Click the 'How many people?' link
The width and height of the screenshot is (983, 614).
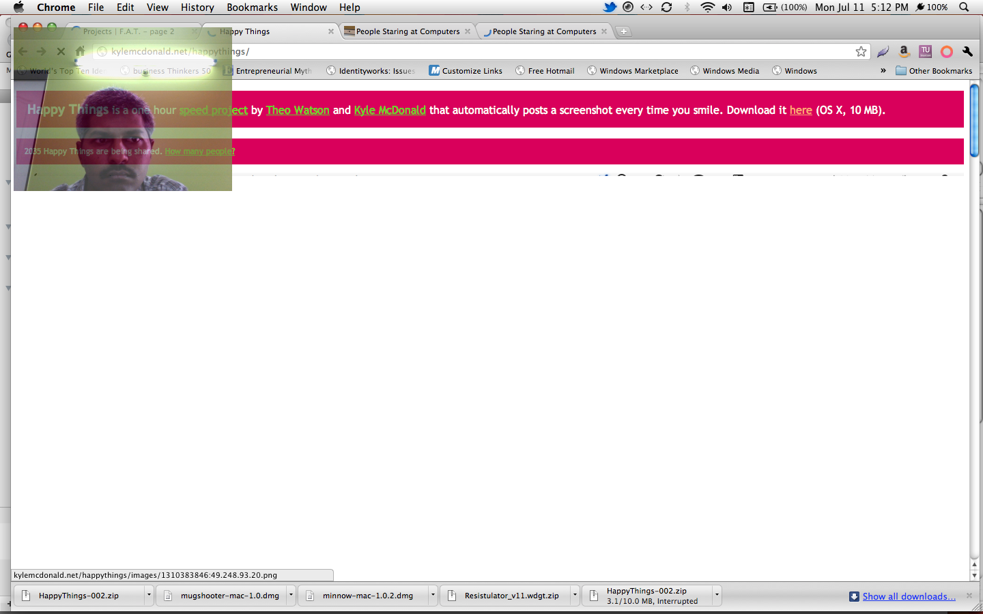pyautogui.click(x=200, y=151)
